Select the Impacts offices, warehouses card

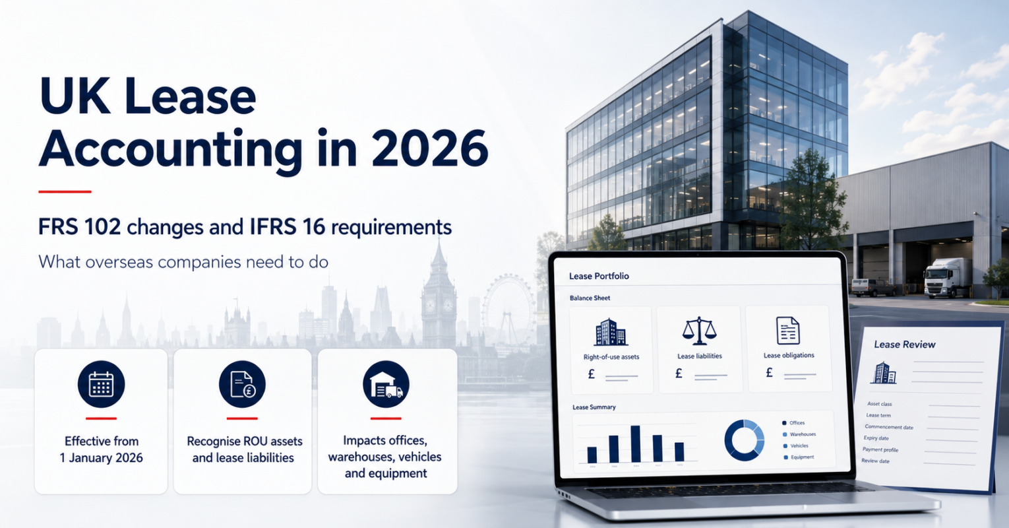[x=387, y=421]
